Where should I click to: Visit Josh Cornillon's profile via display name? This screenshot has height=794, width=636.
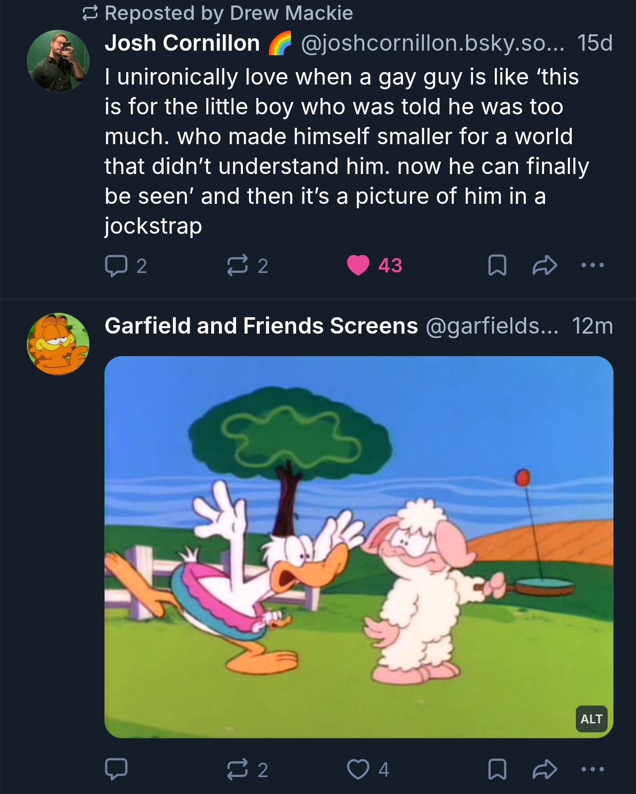pos(182,43)
